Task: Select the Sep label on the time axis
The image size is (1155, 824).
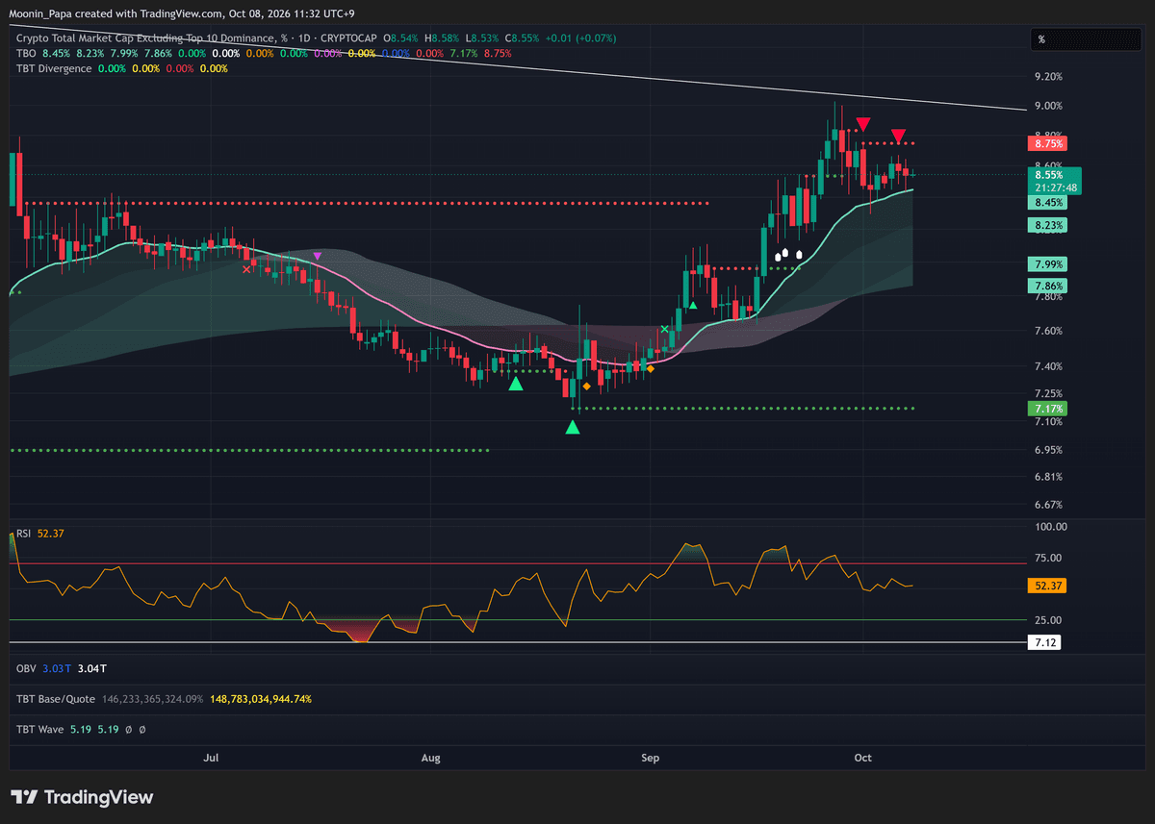Action: tap(651, 758)
